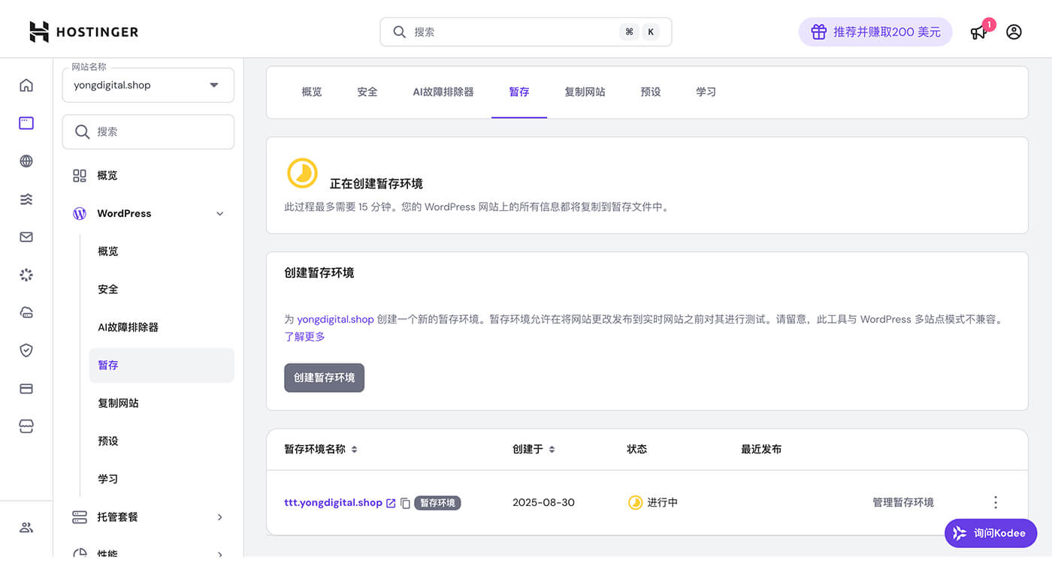1052x563 pixels.
Task: Open the Email envelope icon in rail
Action: point(26,237)
